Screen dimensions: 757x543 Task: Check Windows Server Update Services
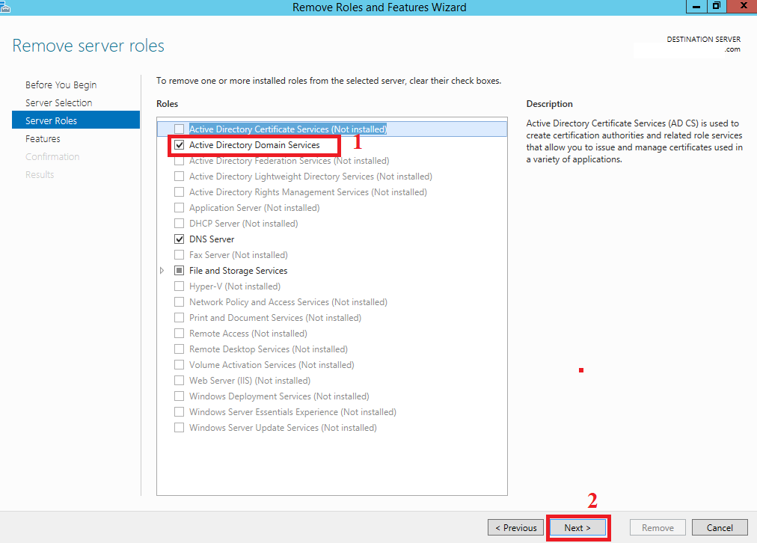(x=178, y=427)
